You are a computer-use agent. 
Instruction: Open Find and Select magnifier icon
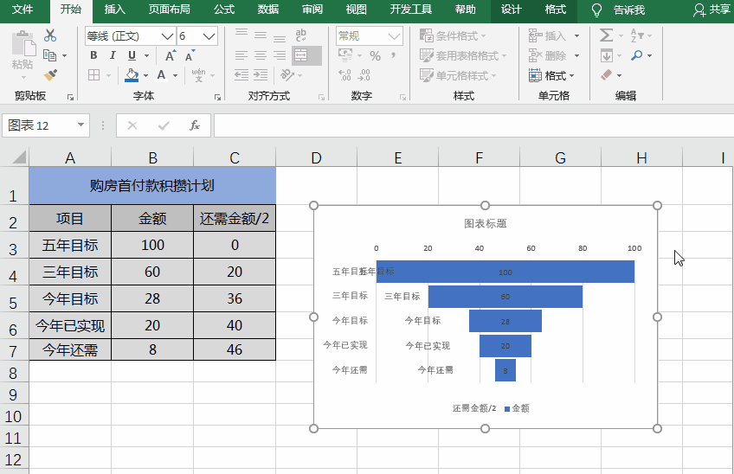click(x=637, y=55)
